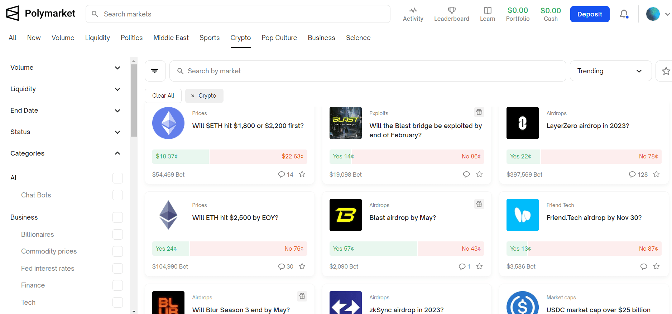The width and height of the screenshot is (672, 314).
Task: Open comments on $ETH $1,800 or $2,200 market
Action: [286, 175]
